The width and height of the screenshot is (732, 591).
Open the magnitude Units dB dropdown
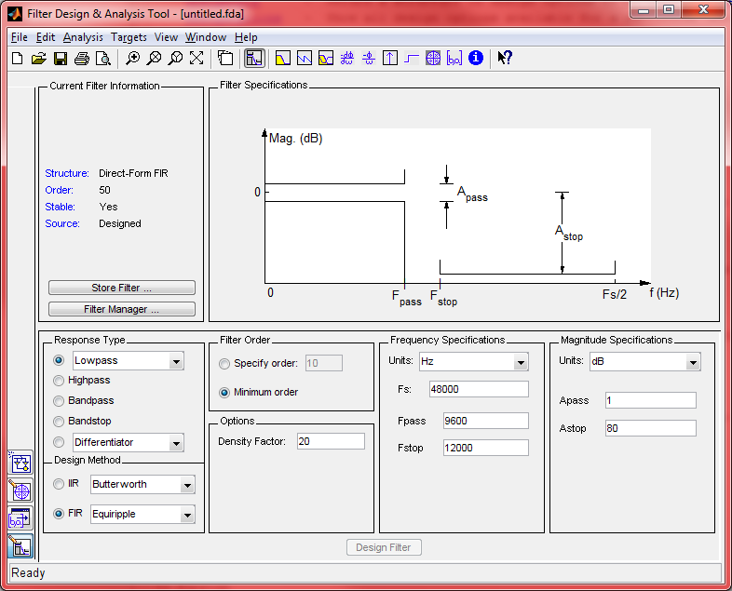(x=693, y=362)
